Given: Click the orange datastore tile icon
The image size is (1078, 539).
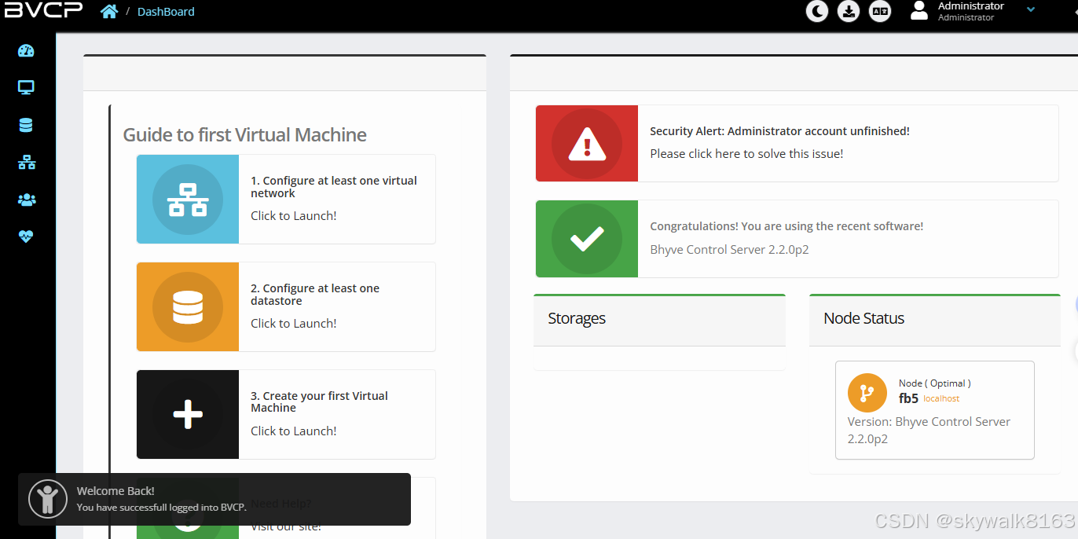Looking at the screenshot, I should [188, 307].
